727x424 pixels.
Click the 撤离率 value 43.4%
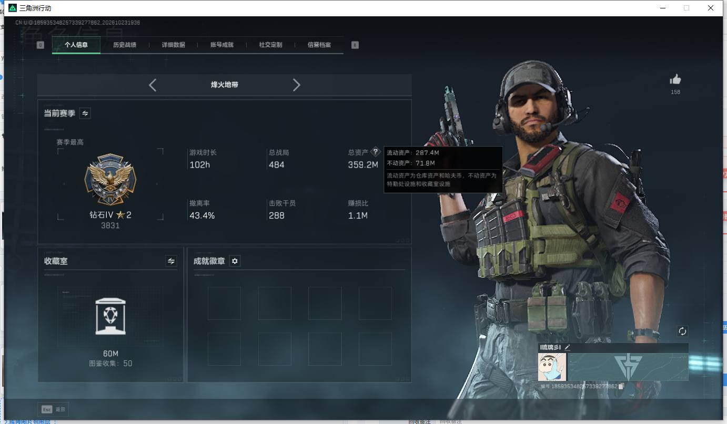coord(202,215)
